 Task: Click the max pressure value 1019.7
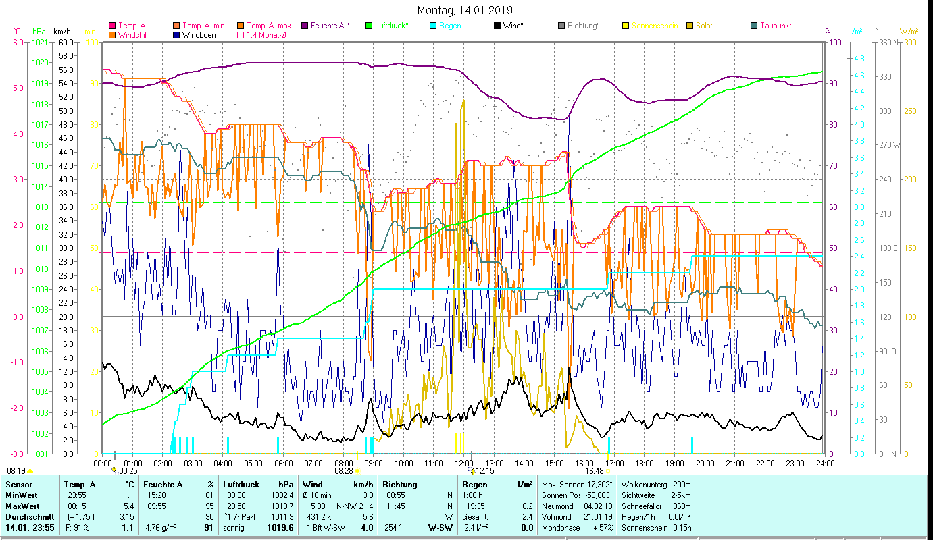coord(282,506)
